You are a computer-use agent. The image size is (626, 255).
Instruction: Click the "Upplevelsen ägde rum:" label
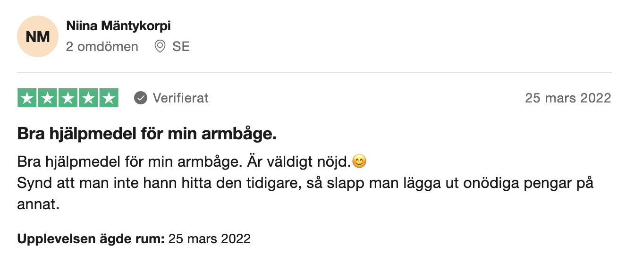[91, 239]
